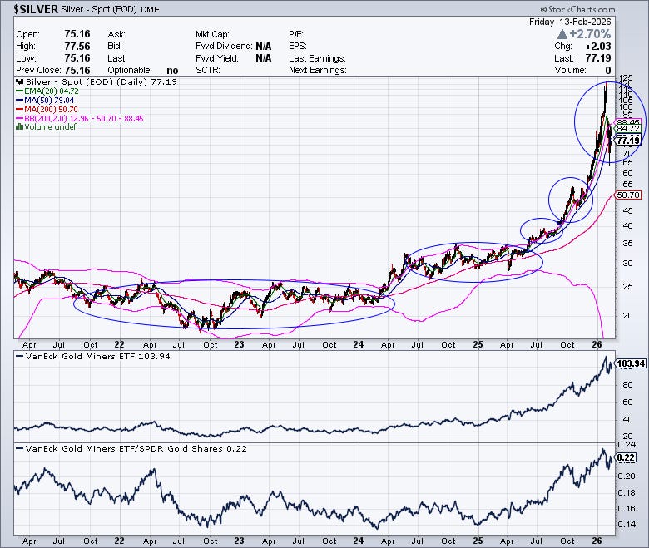The width and height of the screenshot is (649, 548).
Task: Click the 0.22 ratio value tag
Action: (x=626, y=457)
